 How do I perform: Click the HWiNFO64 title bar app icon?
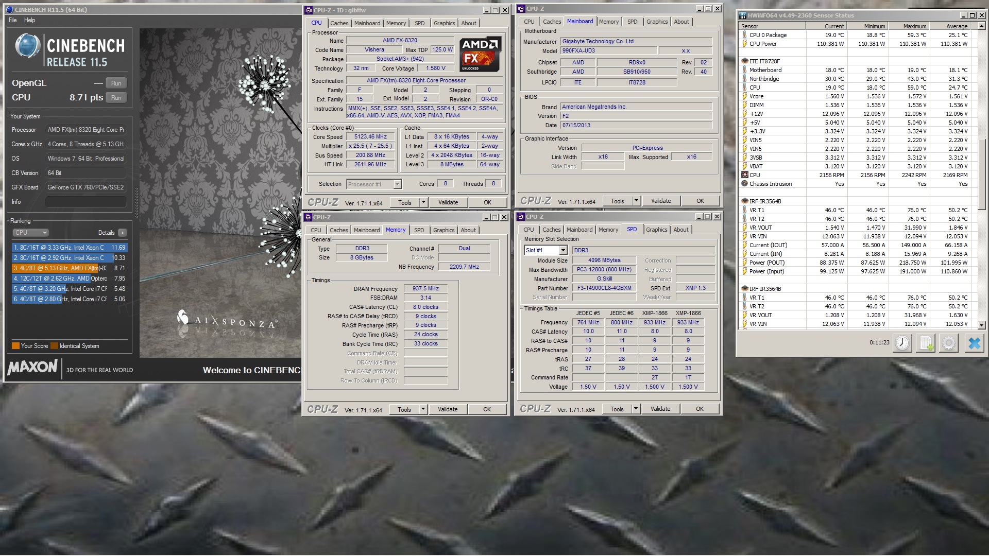[x=743, y=15]
